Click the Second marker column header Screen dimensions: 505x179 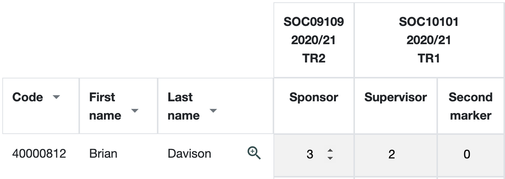[471, 106]
